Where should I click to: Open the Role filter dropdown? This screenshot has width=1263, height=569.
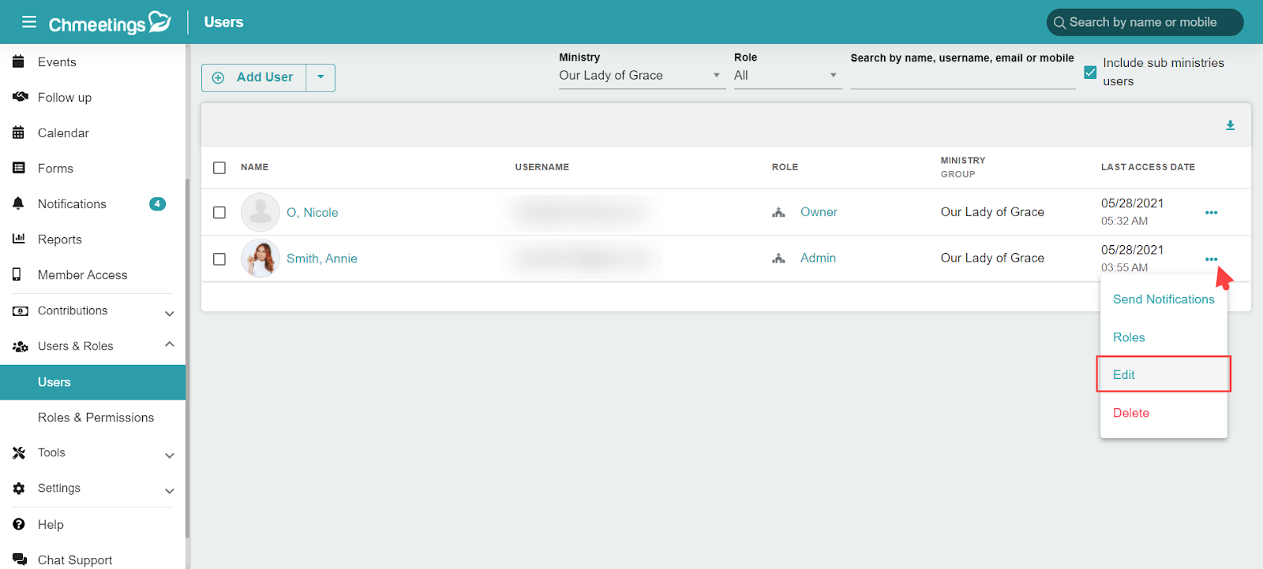coord(787,76)
